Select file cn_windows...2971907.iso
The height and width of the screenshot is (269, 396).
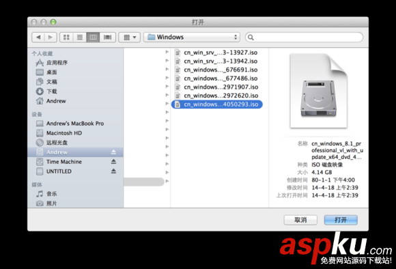[x=216, y=87]
